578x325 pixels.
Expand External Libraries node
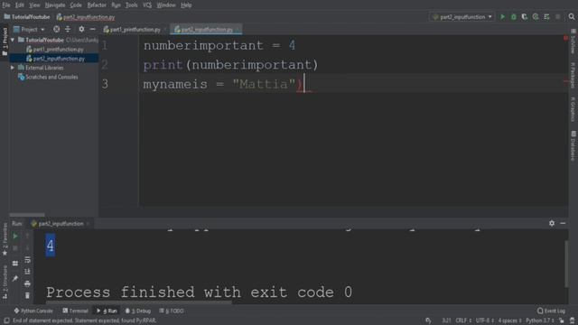13,68
